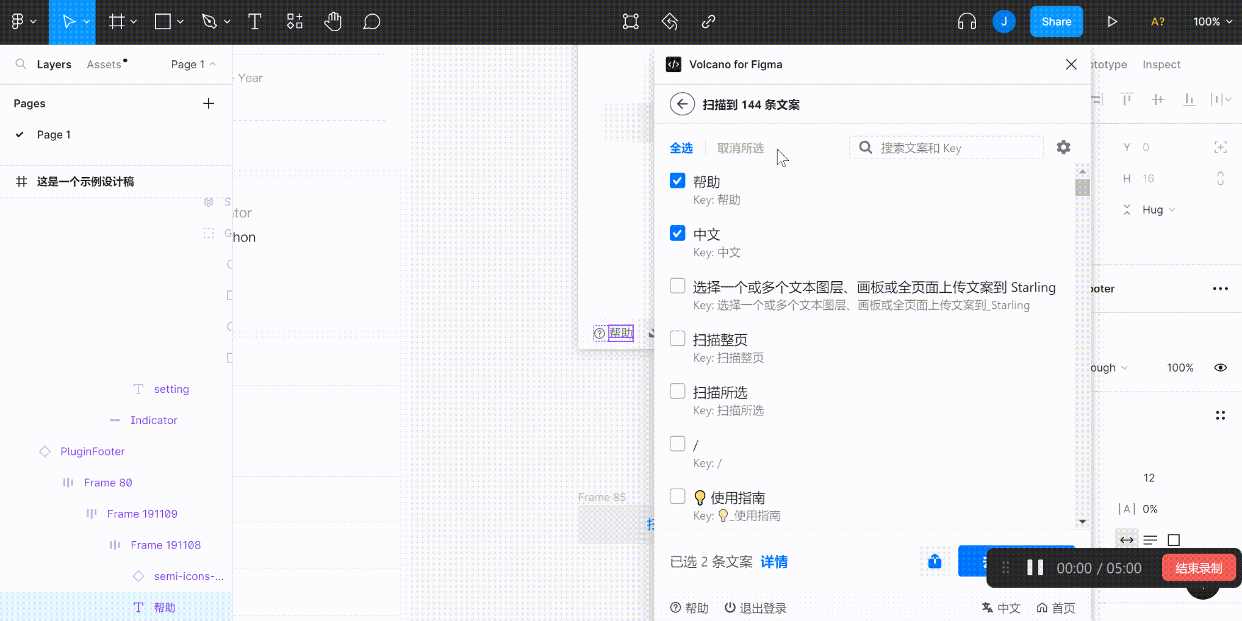The image size is (1242, 621).
Task: Add a new page with plus icon
Action: pos(209,104)
